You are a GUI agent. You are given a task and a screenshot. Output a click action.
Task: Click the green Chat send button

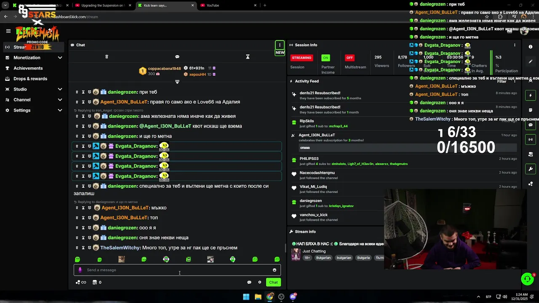pyautogui.click(x=273, y=282)
